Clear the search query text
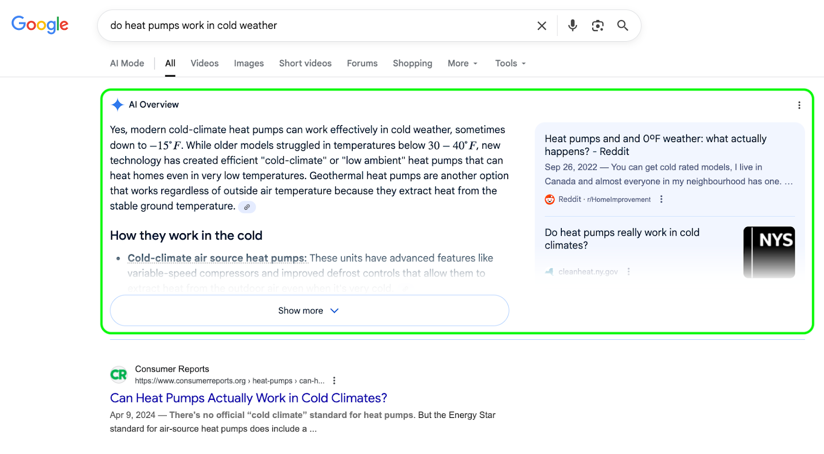Image resolution: width=824 pixels, height=454 pixels. click(x=542, y=26)
